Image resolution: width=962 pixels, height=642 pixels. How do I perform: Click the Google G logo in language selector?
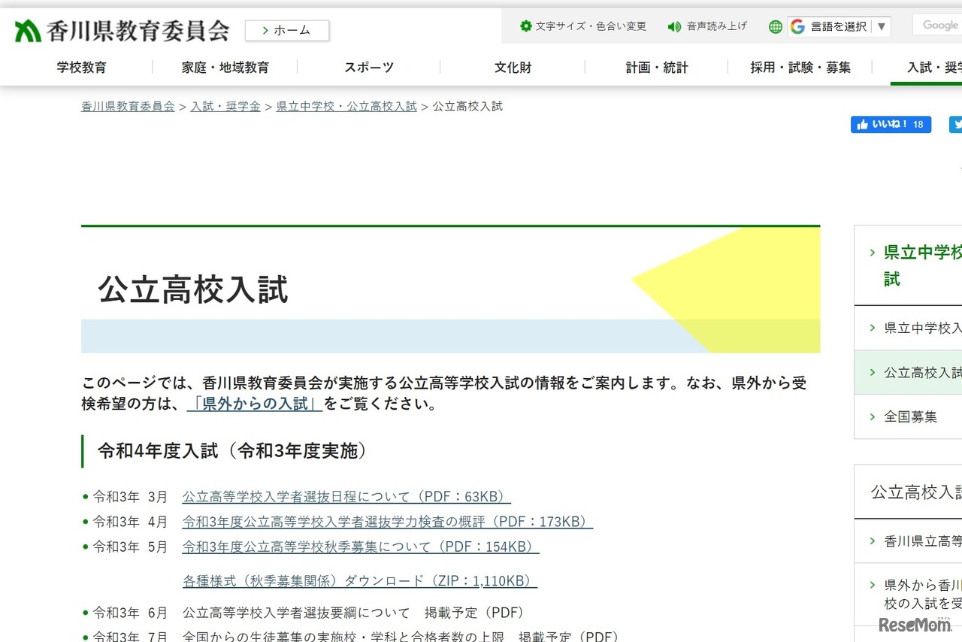tap(797, 26)
